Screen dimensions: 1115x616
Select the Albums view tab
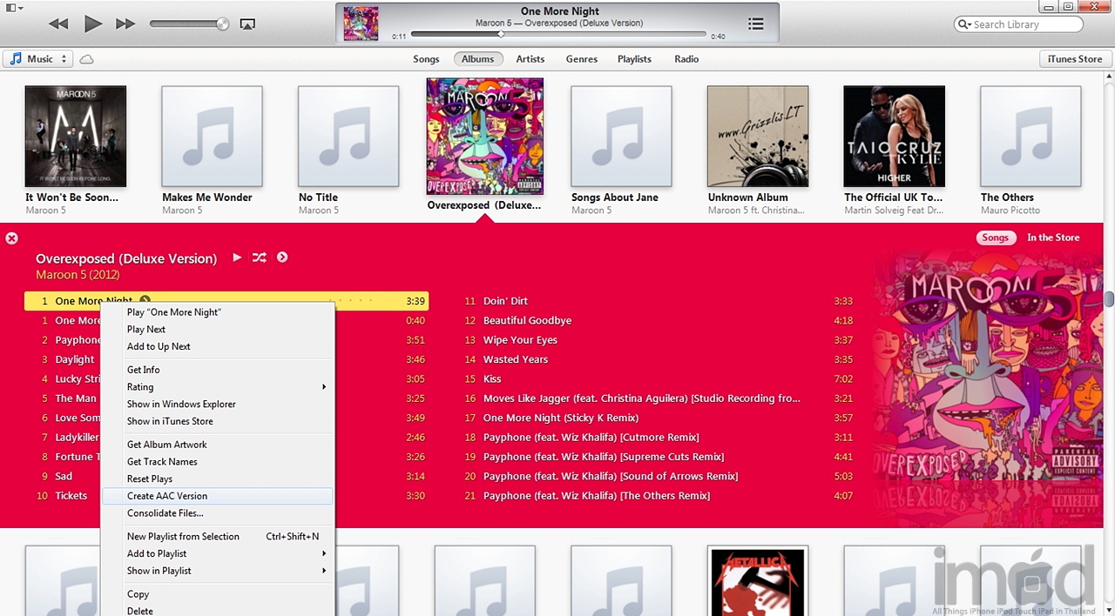tap(477, 59)
